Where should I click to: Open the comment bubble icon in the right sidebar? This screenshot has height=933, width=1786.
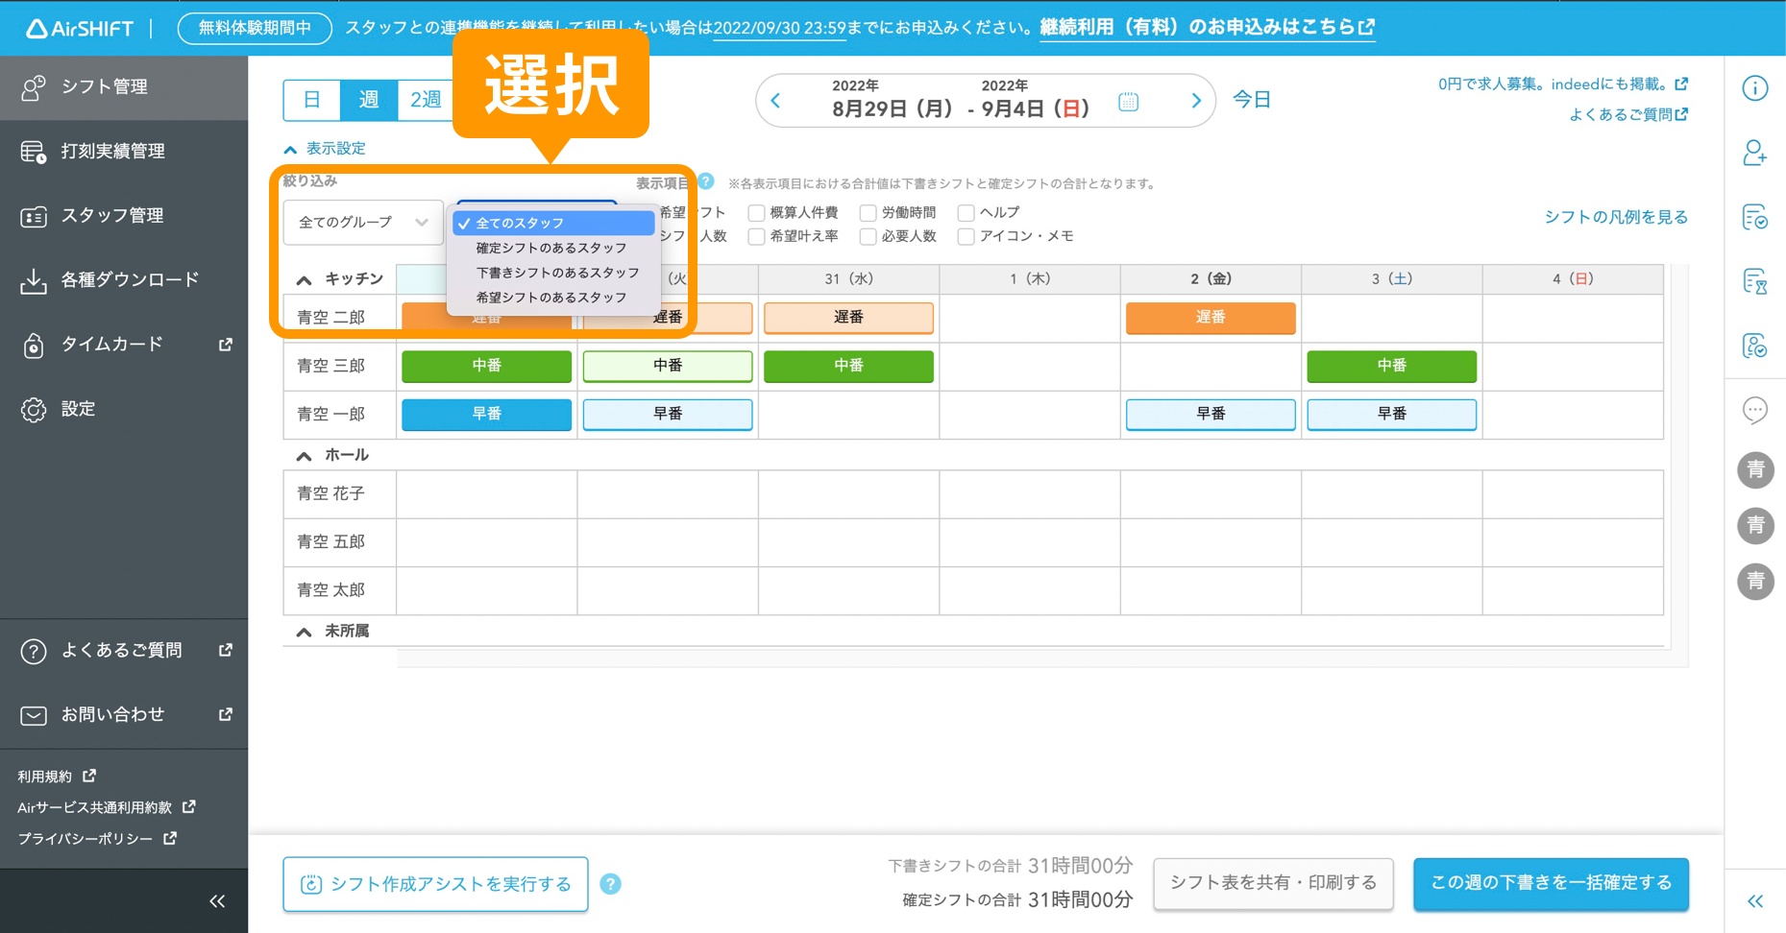(1755, 410)
